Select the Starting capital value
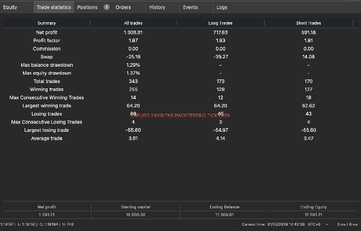 (x=135, y=215)
